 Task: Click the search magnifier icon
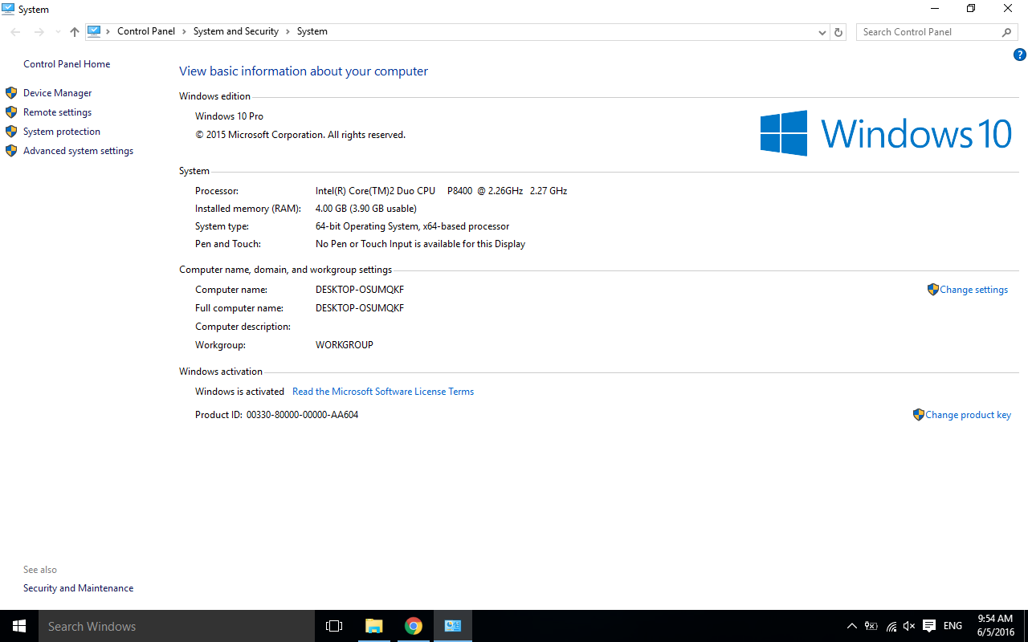tap(1007, 32)
